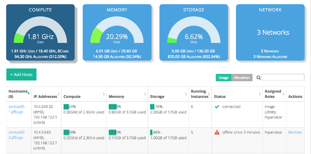Sort table by Hostname column

(19, 94)
